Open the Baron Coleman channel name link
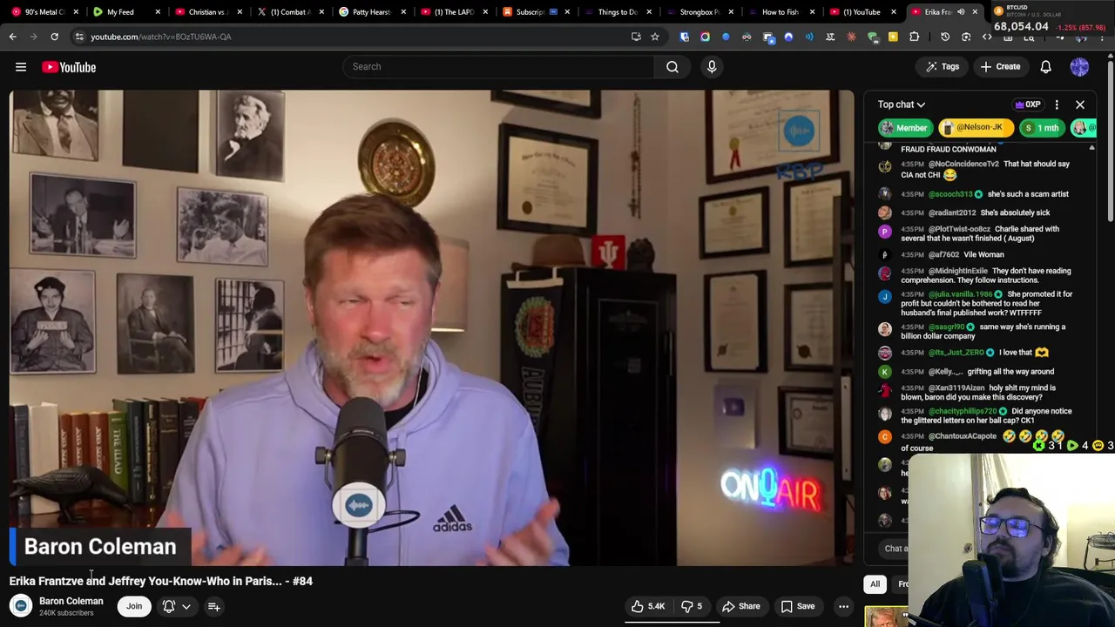Image resolution: width=1115 pixels, height=627 pixels. [71, 601]
